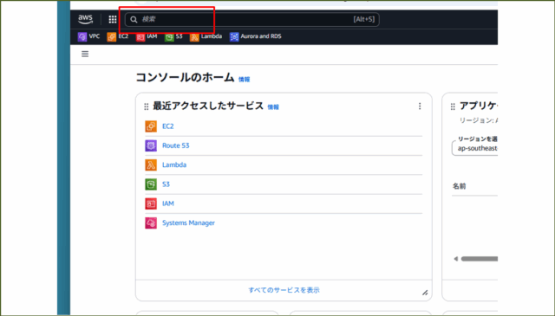The height and width of the screenshot is (316, 555).
Task: Click Systems Manager icon in recent services
Action: tap(151, 223)
